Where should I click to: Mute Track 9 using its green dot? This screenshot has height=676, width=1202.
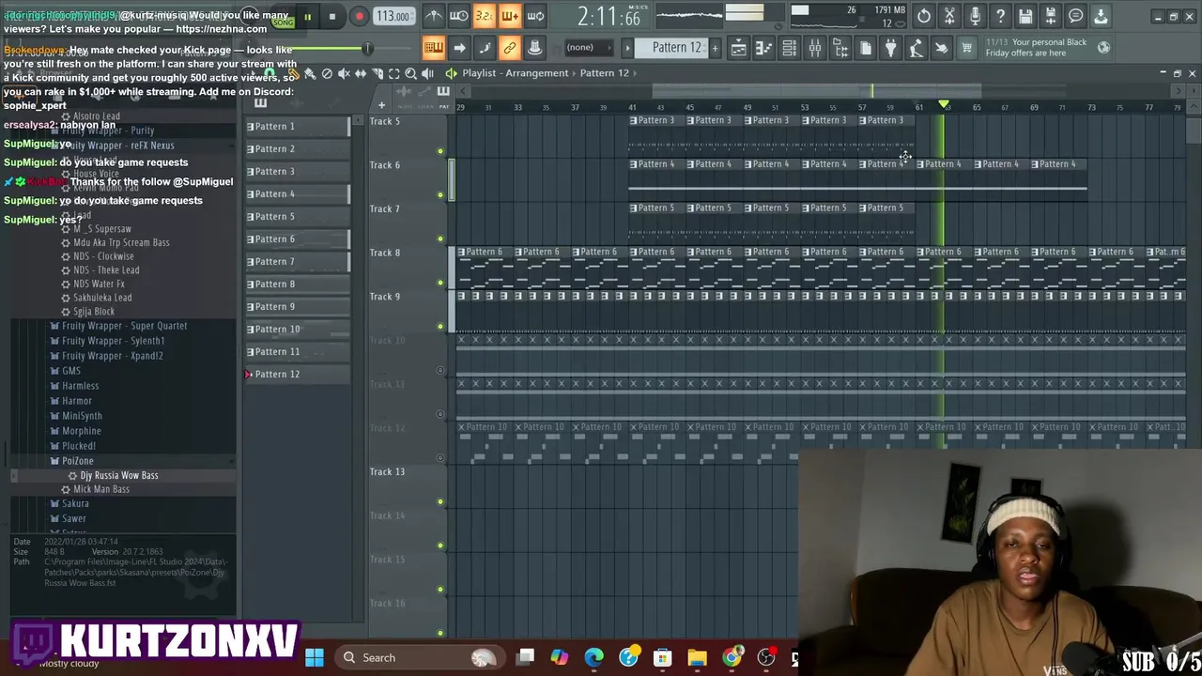[440, 327]
